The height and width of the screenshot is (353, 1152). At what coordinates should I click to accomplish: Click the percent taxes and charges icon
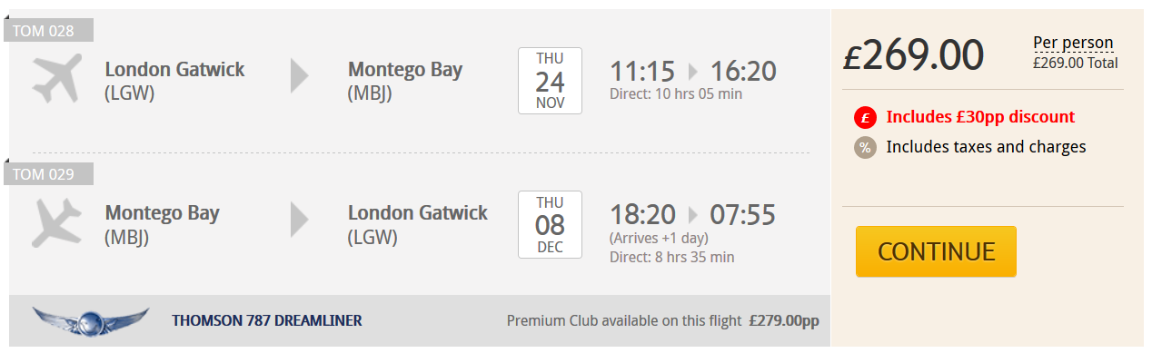pyautogui.click(x=865, y=147)
